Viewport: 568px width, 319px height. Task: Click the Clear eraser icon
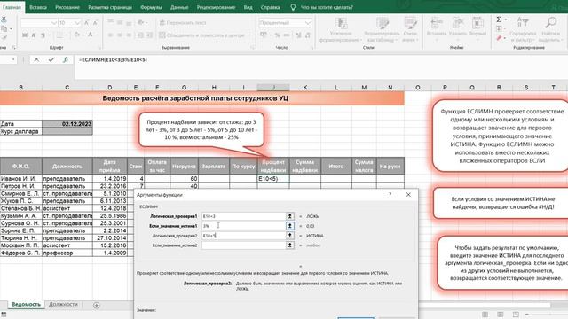point(499,38)
